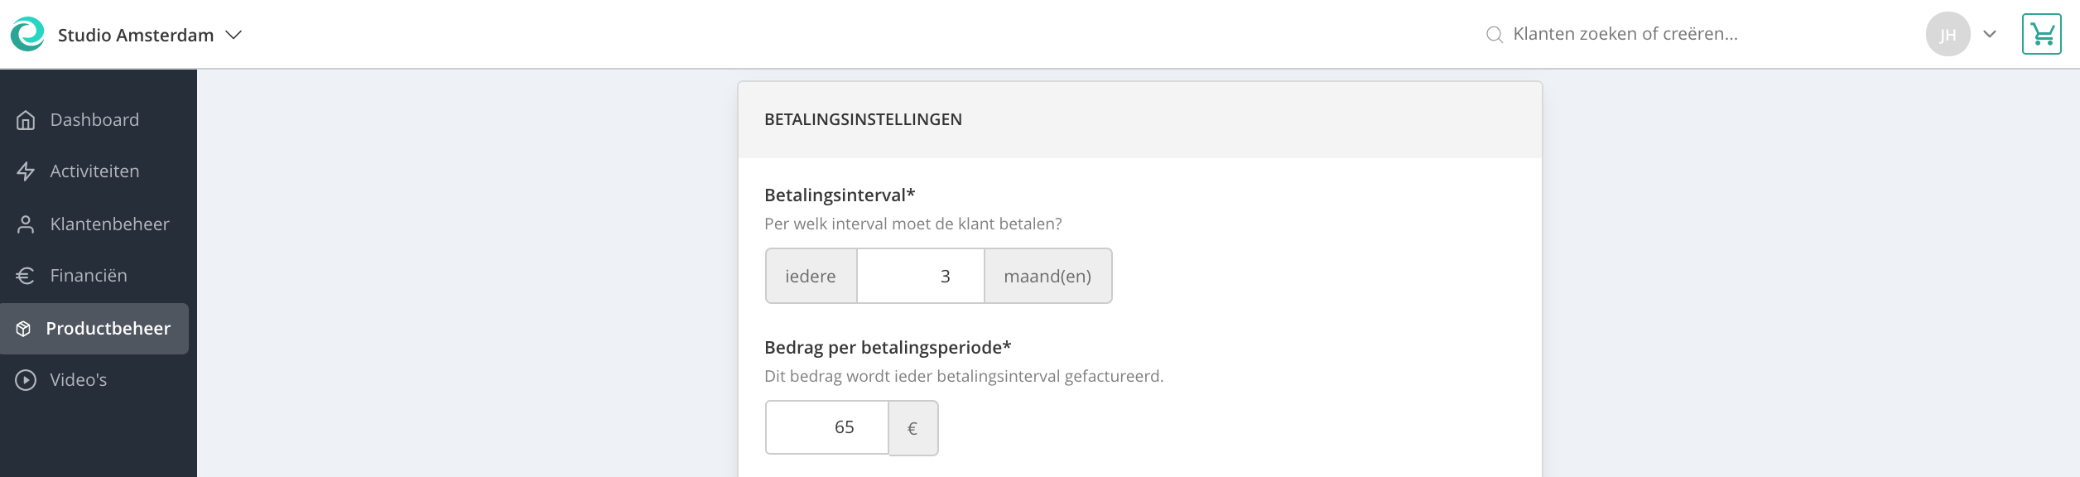Click the search magnifier icon
Viewport: 2080px width, 477px height.
(1495, 35)
